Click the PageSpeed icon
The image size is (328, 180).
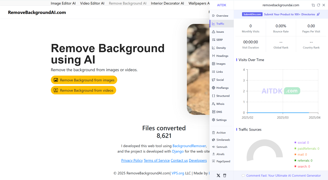[x=214, y=161]
